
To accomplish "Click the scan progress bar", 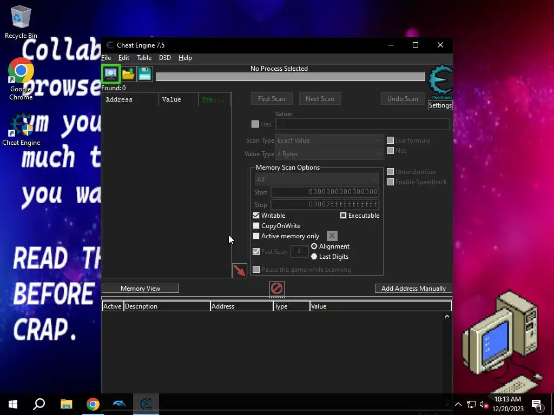I will [291, 77].
